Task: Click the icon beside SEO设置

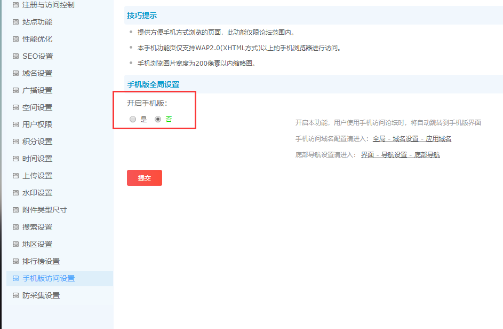Action: tap(15, 56)
